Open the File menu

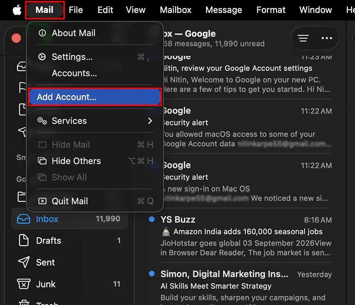(76, 10)
